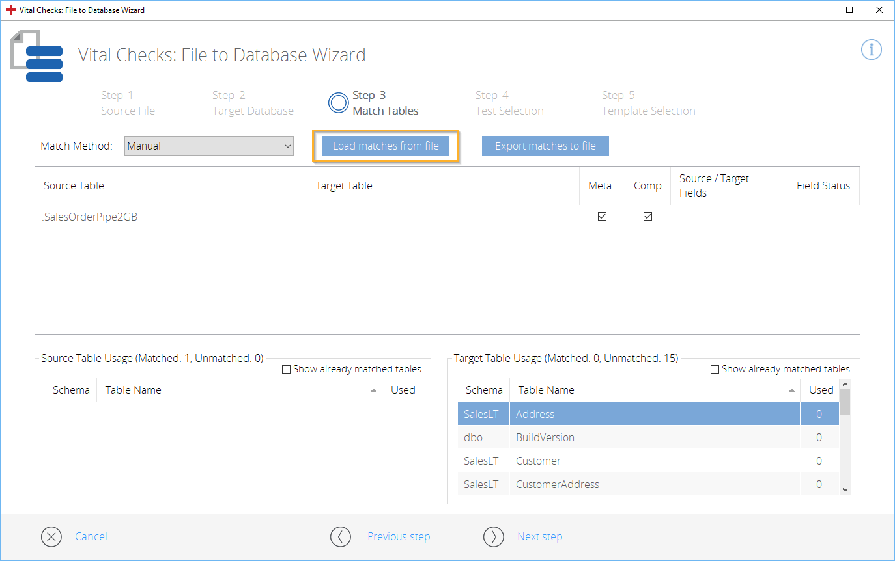
Task: Uncheck the Meta checkbox for SalesOrderPipe2GB
Action: coord(602,217)
